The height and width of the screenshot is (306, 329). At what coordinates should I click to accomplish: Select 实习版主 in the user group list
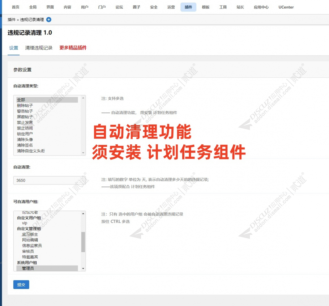point(47,234)
